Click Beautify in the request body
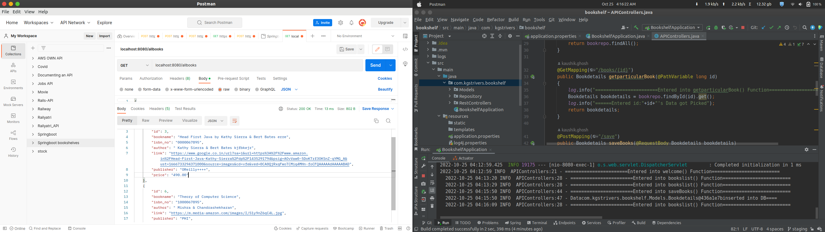The image size is (825, 232). pos(385,89)
